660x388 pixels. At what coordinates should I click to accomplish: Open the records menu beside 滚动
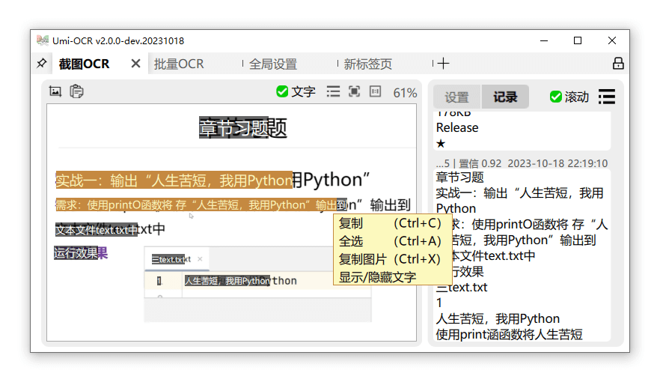(x=607, y=97)
